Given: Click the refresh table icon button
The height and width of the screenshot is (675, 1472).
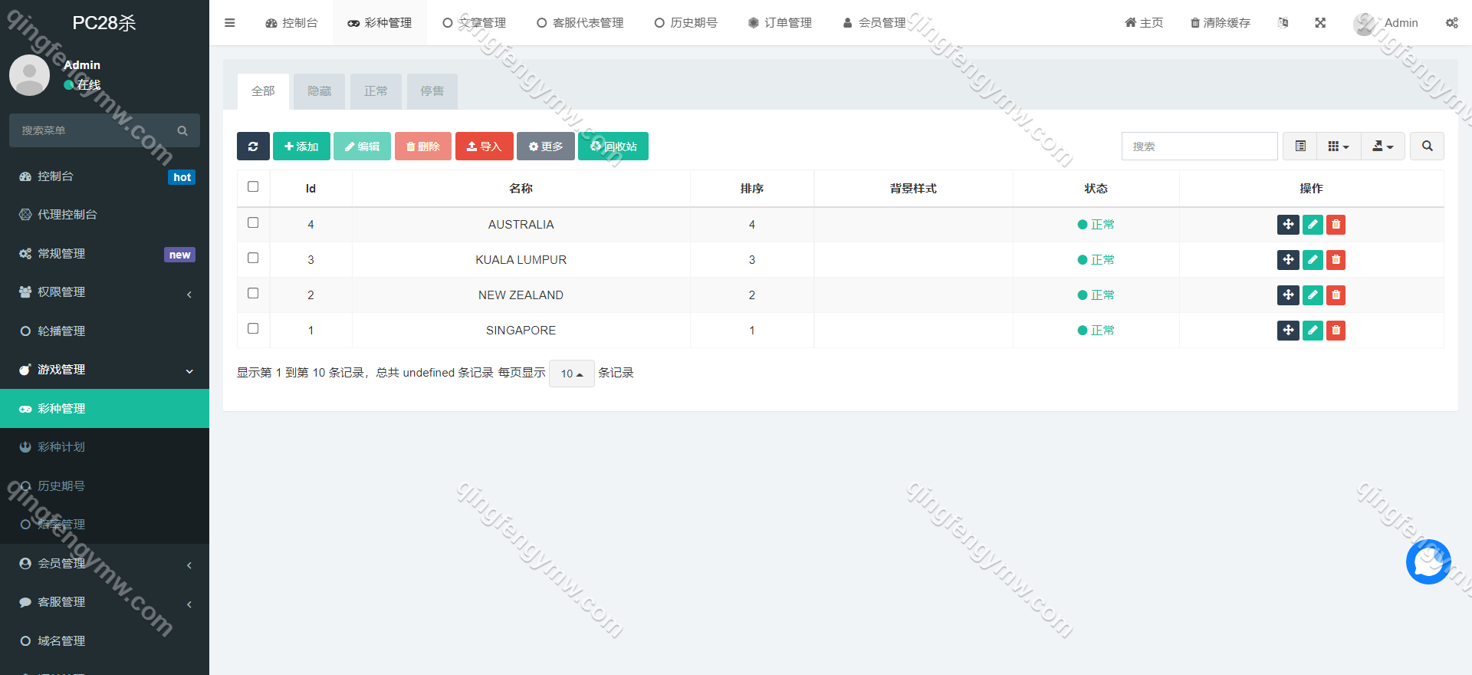Looking at the screenshot, I should [x=253, y=147].
